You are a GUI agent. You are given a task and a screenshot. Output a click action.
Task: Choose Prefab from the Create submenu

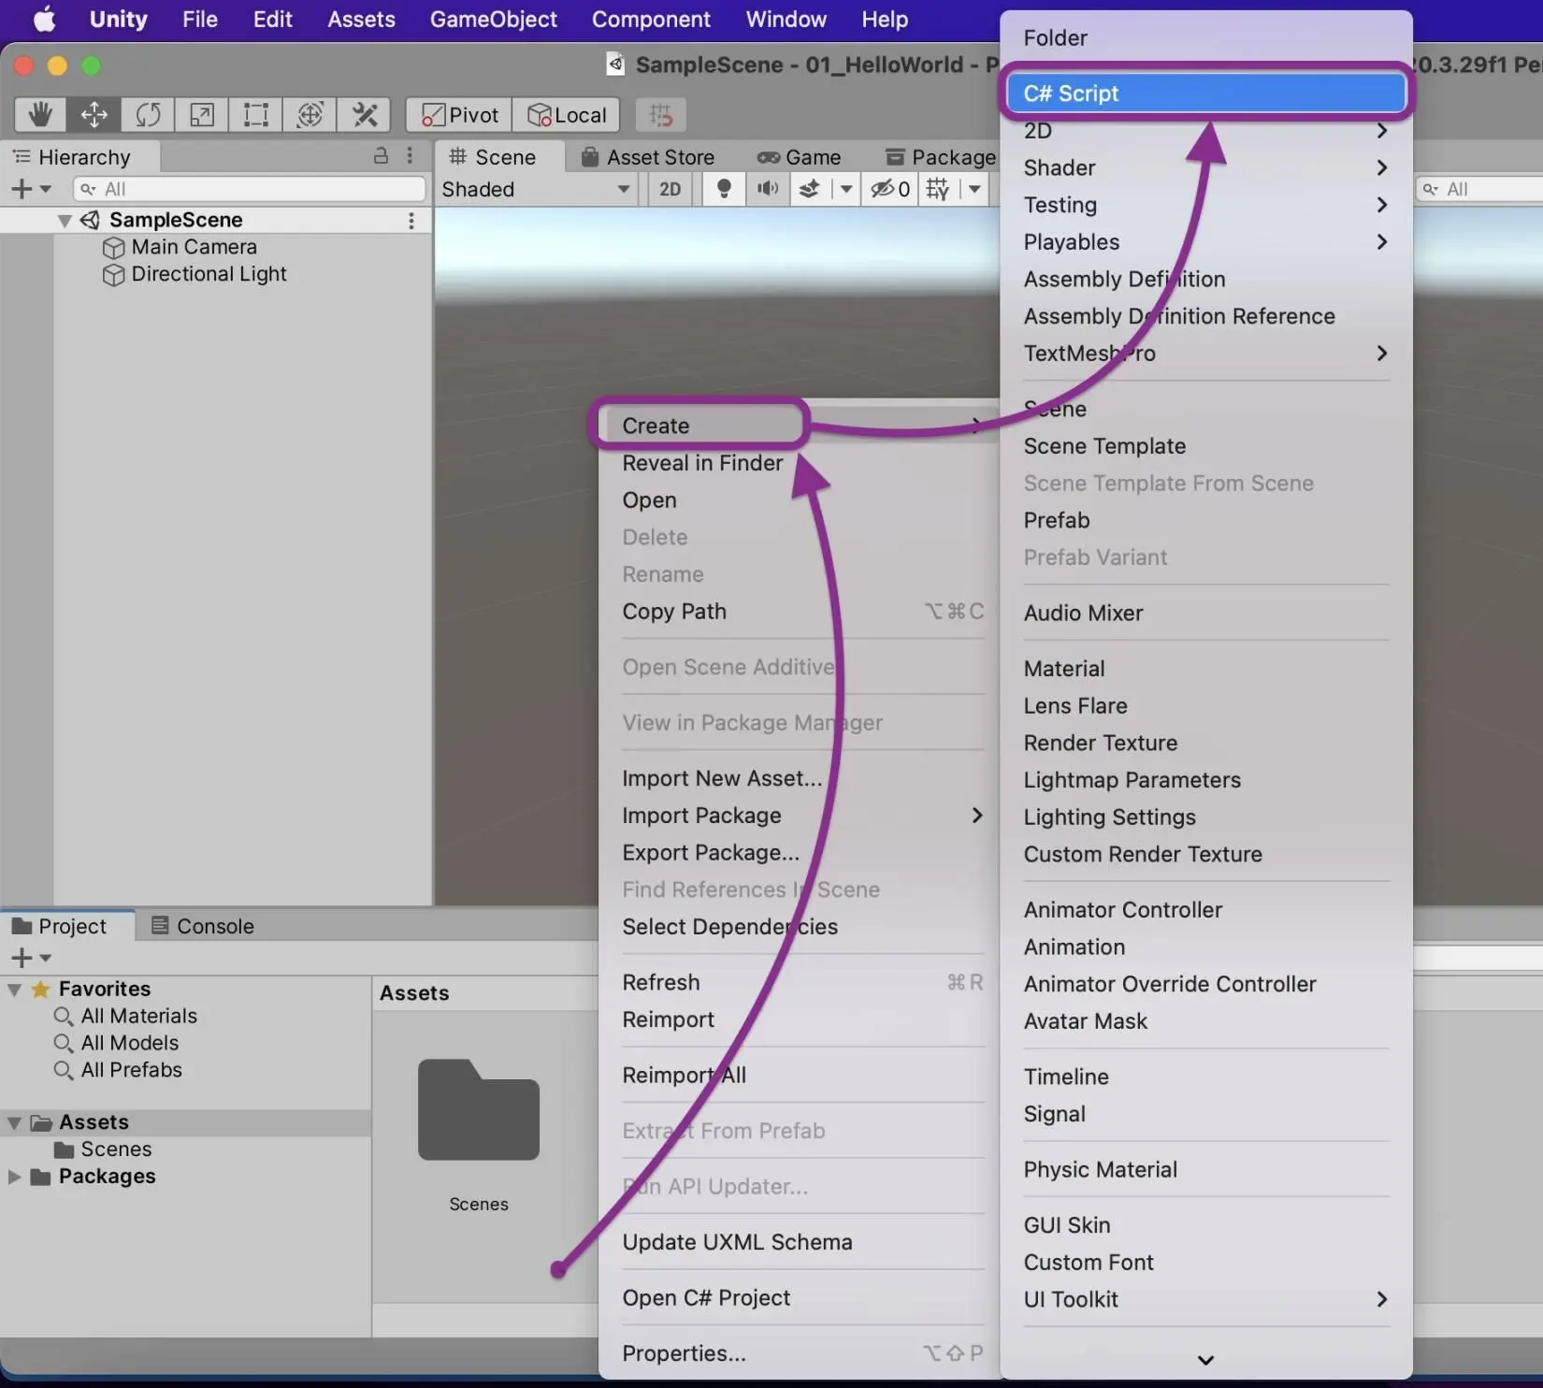(1205, 520)
